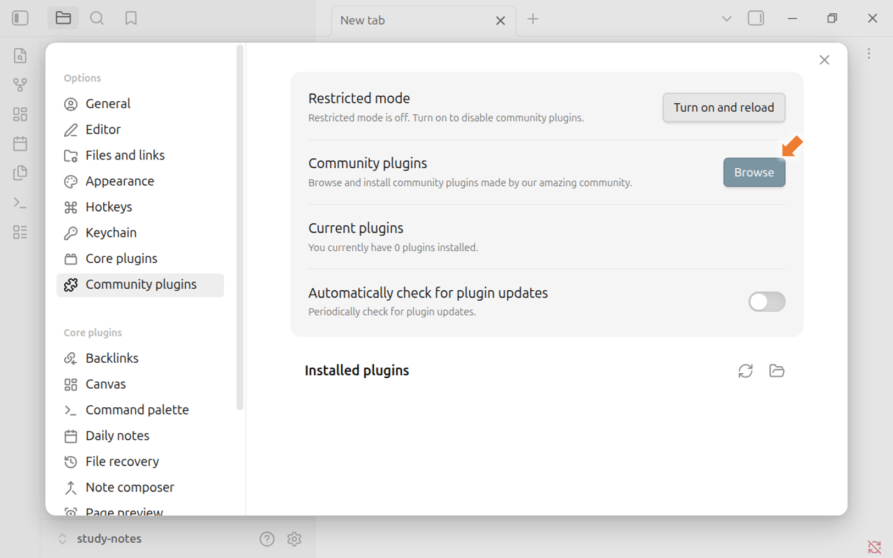Viewport: 893px width, 558px height.
Task: Go to Files and links settings
Action: pyautogui.click(x=140, y=155)
